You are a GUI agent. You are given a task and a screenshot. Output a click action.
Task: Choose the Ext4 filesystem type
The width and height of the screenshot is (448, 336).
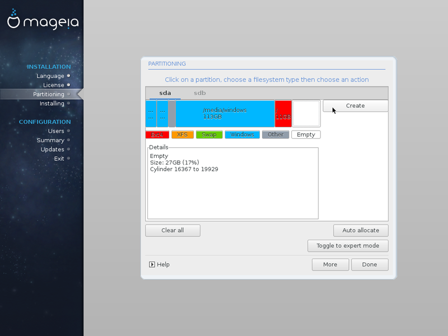(x=157, y=134)
